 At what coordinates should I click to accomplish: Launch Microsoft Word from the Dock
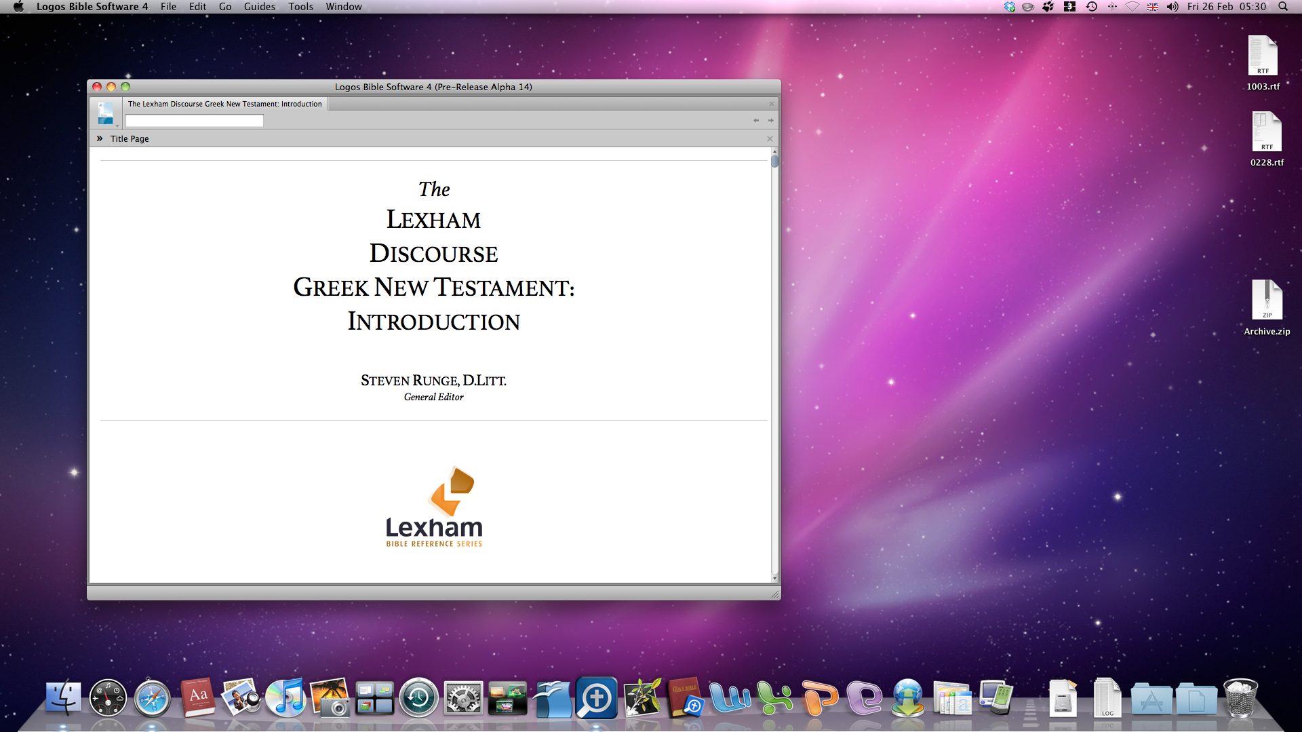click(x=730, y=698)
